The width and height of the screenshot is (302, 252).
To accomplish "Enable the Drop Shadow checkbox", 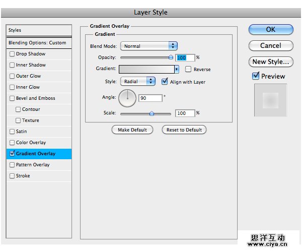I will pyautogui.click(x=12, y=54).
